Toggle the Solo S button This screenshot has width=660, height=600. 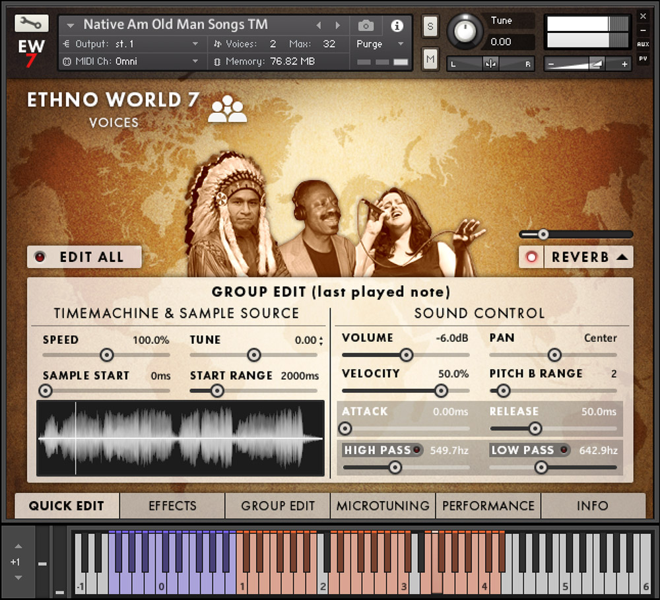pos(430,26)
